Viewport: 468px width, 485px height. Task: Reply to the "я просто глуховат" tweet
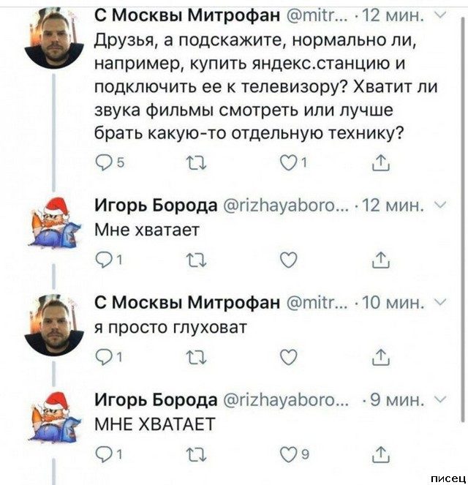[103, 355]
